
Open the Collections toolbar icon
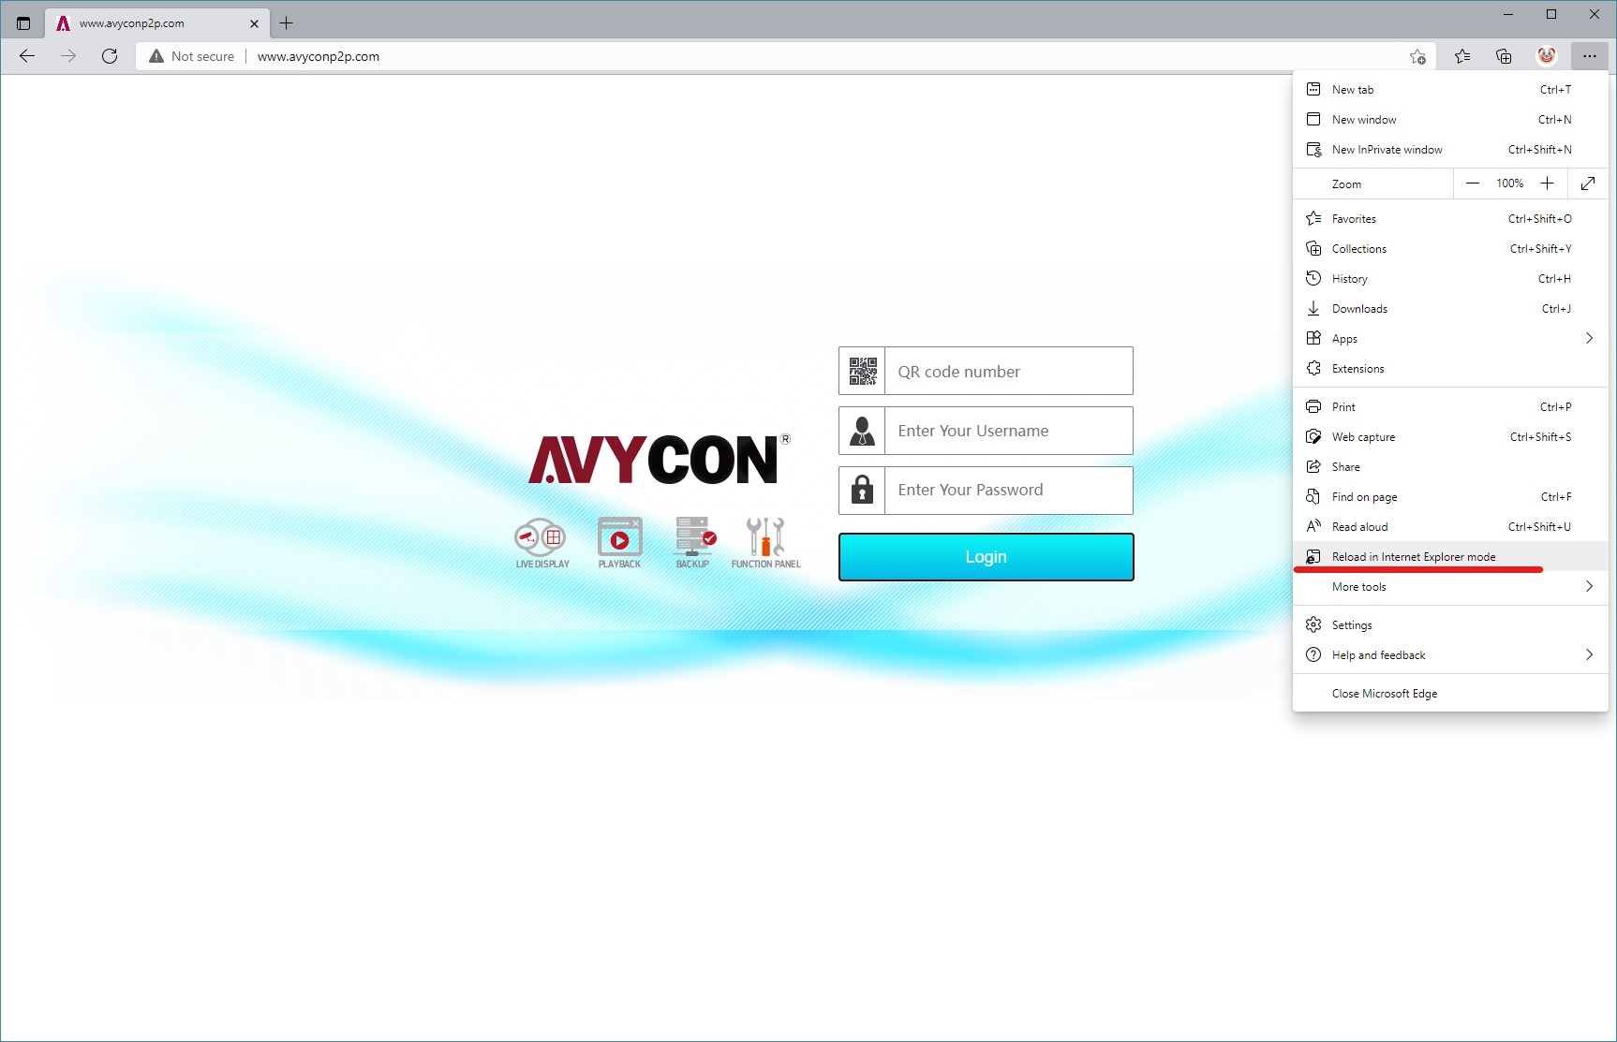pyautogui.click(x=1504, y=56)
